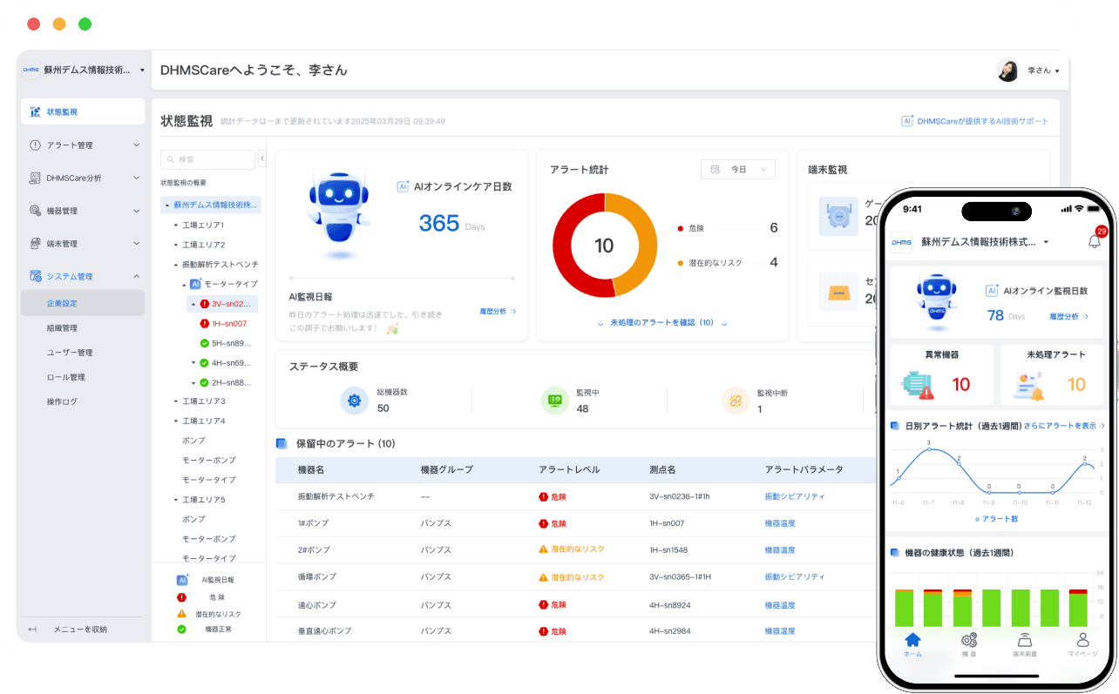Screen dimensions: 1119x694
Task: Click the 異常機器 motor warning icon on phone
Action: pos(918,385)
